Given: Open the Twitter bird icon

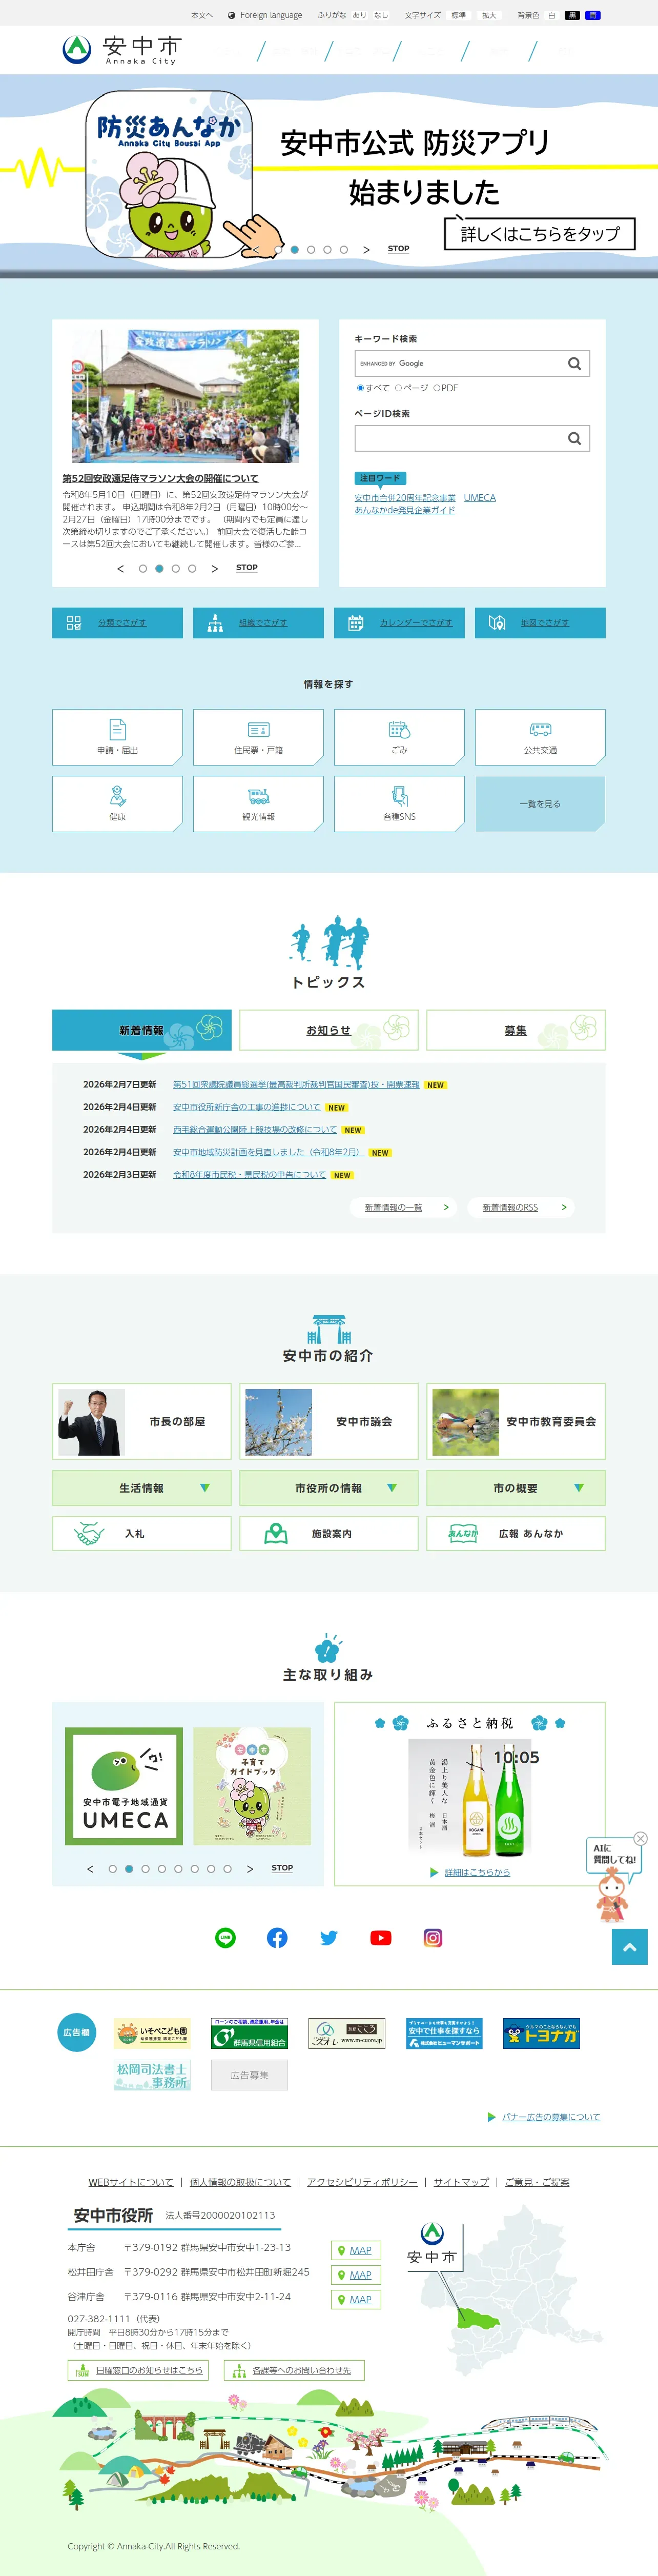Looking at the screenshot, I should point(329,1937).
